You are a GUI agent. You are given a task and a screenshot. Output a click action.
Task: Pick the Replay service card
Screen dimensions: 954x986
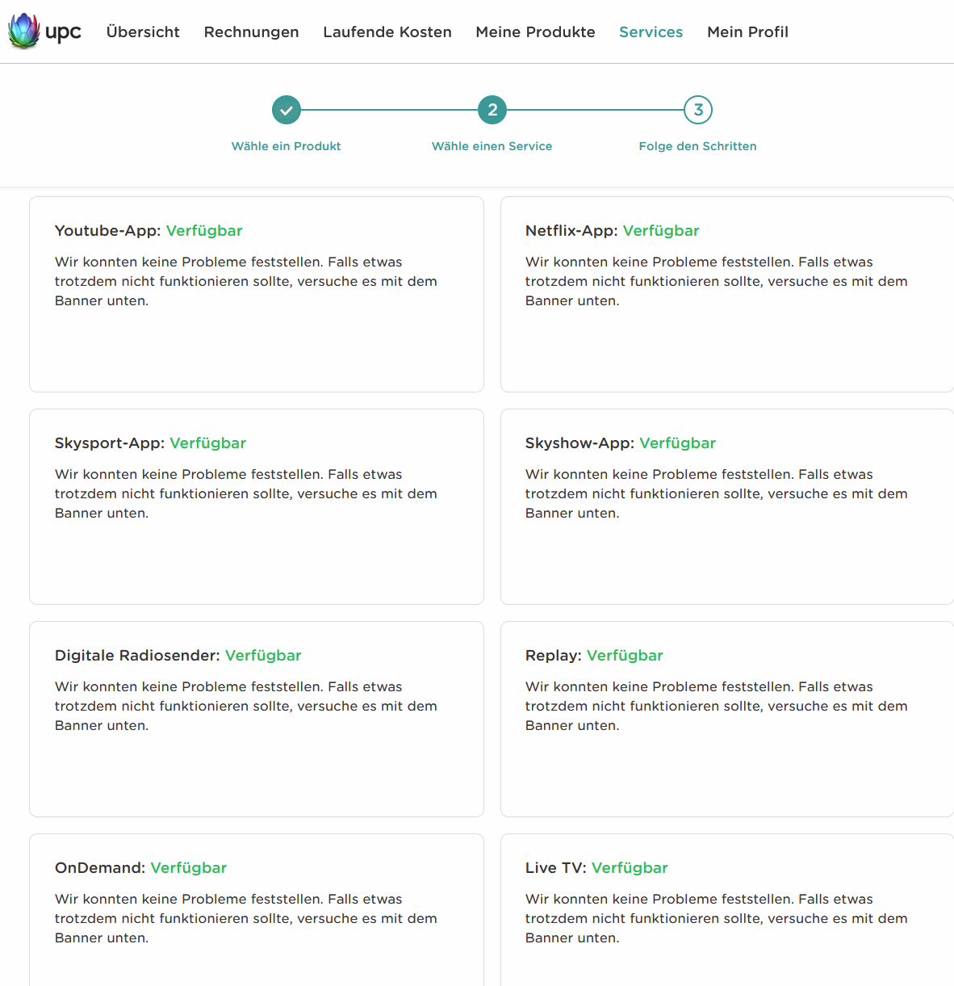click(726, 720)
